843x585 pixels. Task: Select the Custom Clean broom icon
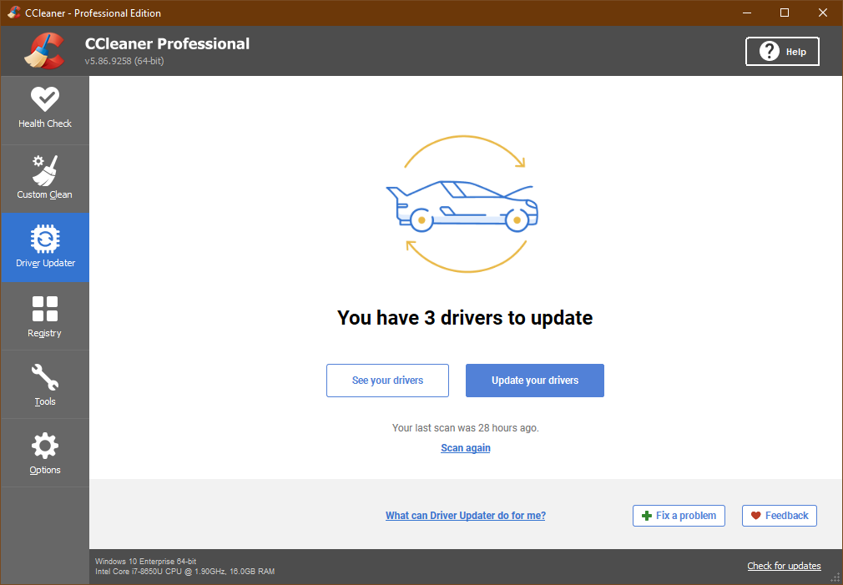(44, 170)
